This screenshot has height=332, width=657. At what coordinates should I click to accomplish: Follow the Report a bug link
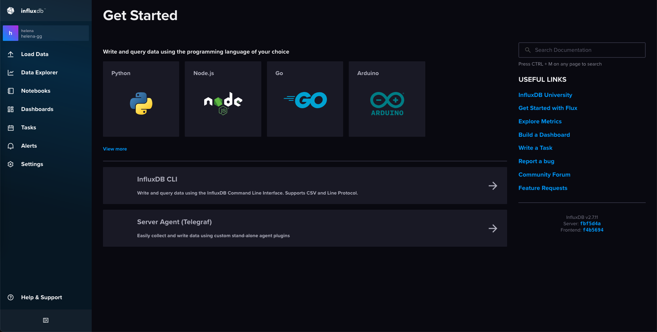pyautogui.click(x=536, y=161)
